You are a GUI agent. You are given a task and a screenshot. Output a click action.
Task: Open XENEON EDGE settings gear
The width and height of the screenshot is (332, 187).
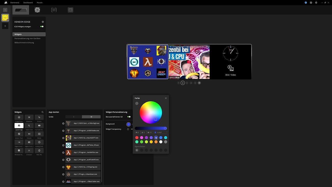[x=43, y=22]
